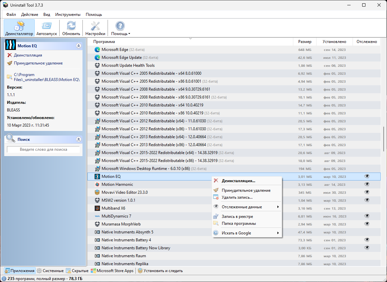This screenshot has width=387, height=282.
Task: Click Установить и следить button
Action: pos(161,271)
